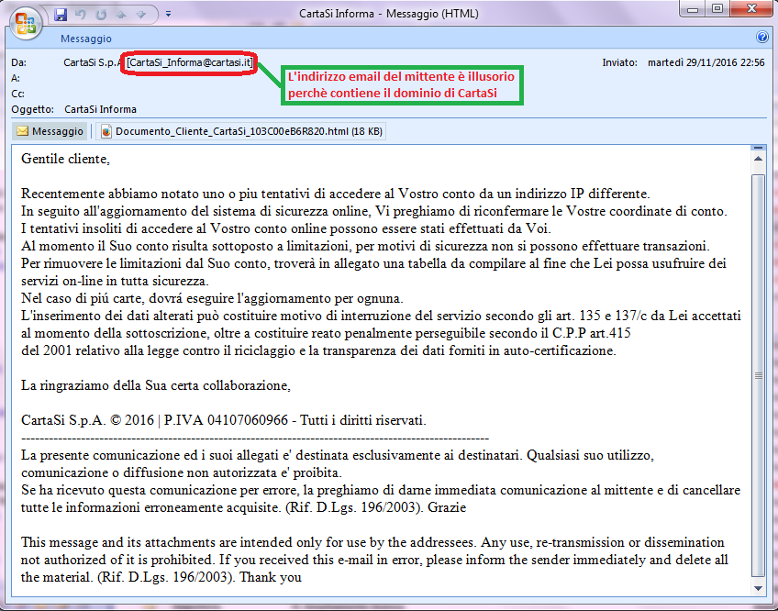This screenshot has width=778, height=611.
Task: Close the CartaSi Informa message window
Action: pyautogui.click(x=751, y=9)
